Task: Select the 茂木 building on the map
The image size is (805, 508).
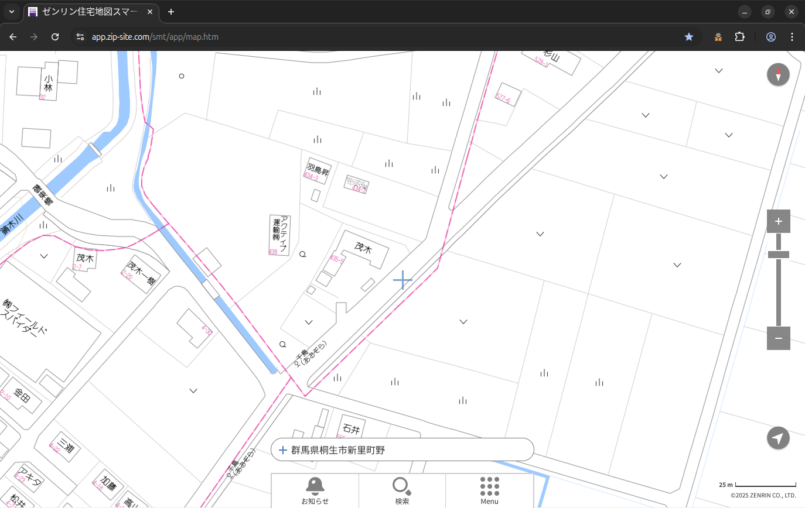Action: tap(363, 249)
